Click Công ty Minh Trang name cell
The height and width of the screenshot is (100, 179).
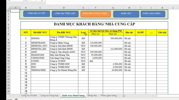point(64,43)
